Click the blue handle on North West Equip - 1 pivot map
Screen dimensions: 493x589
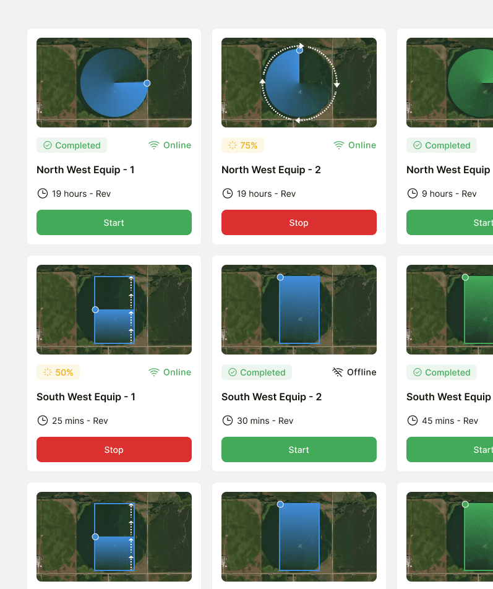tap(147, 83)
